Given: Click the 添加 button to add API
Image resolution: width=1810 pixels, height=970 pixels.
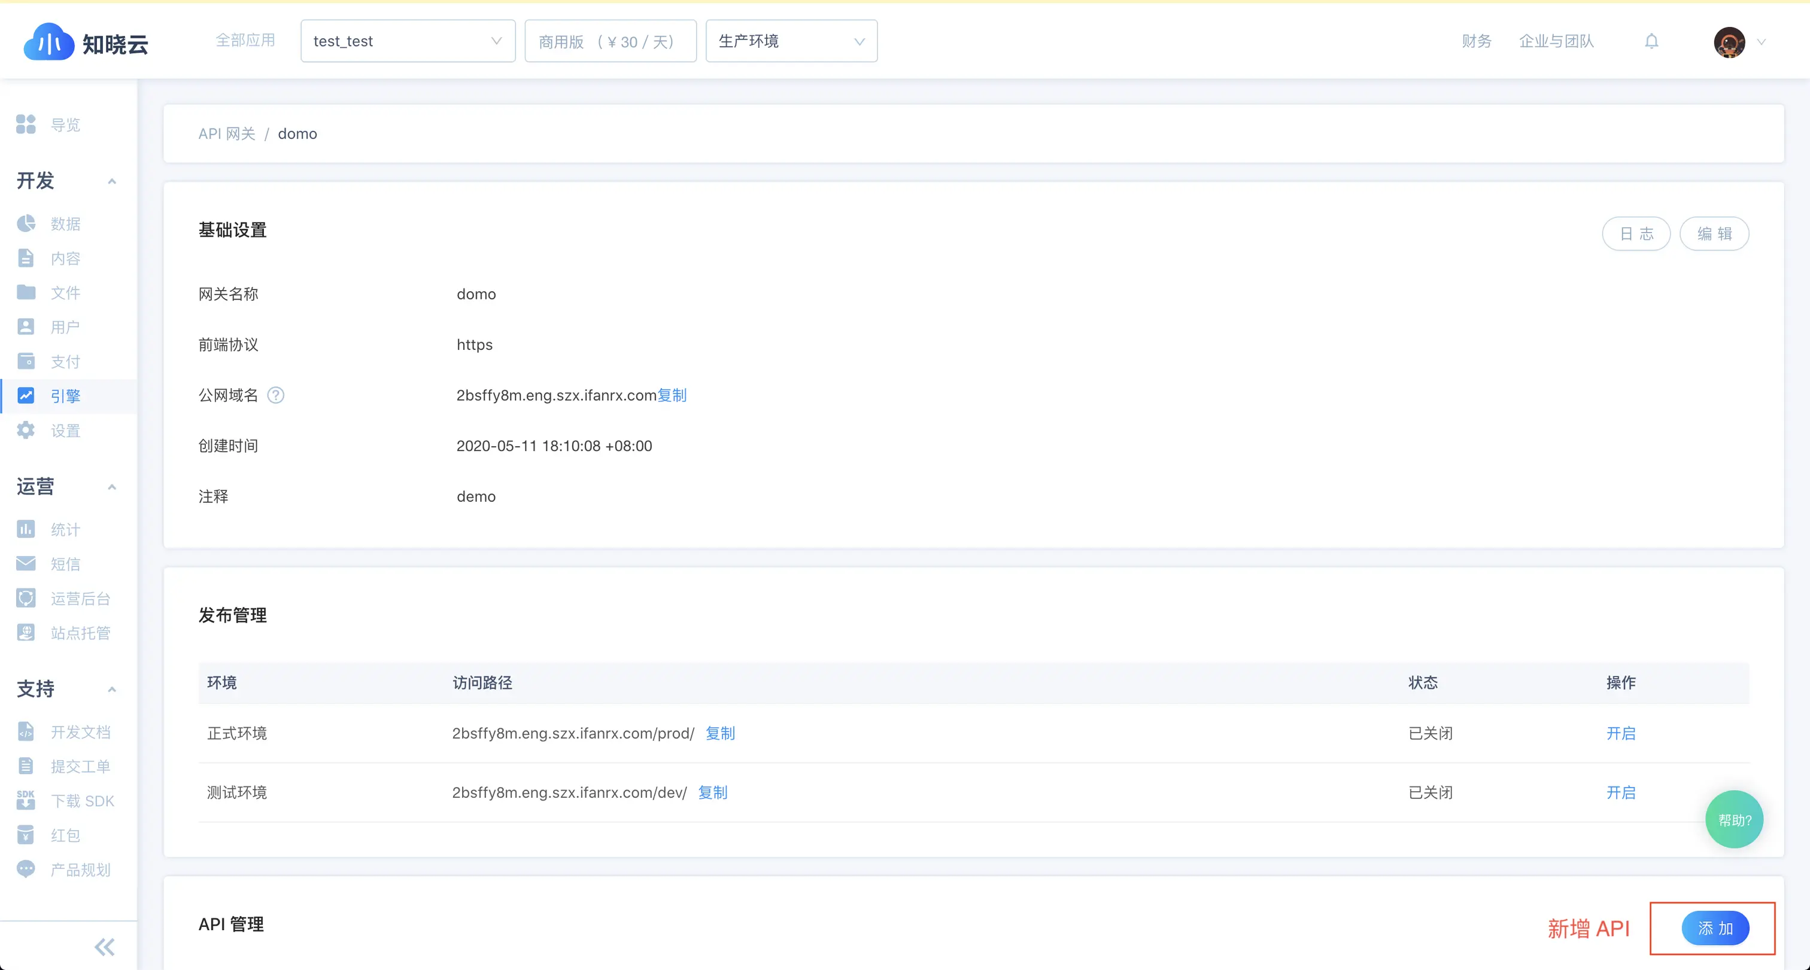Looking at the screenshot, I should tap(1714, 928).
